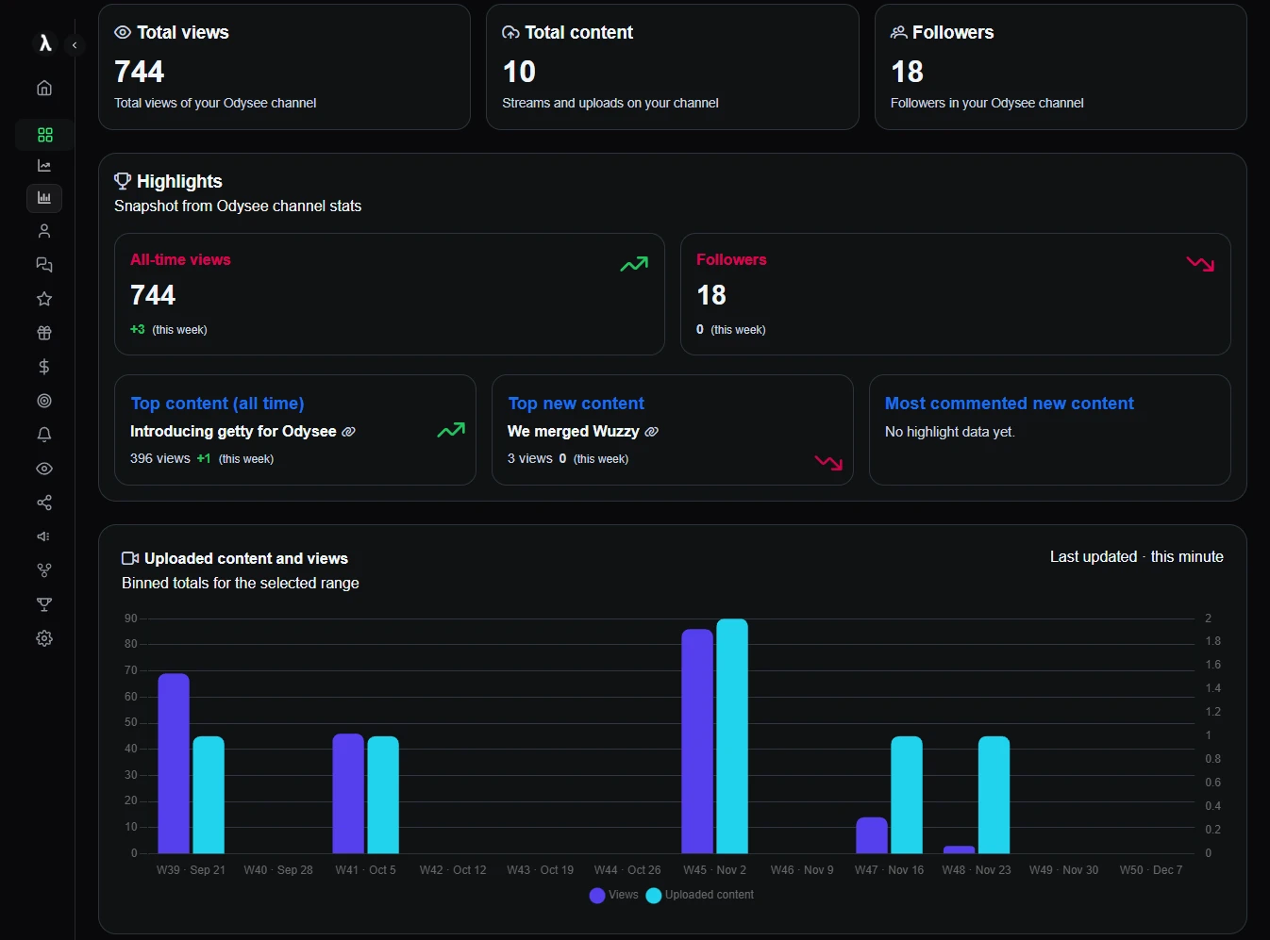Click the W50 · Dec 7 axis label
Screen dimensions: 1270x940
click(1151, 870)
